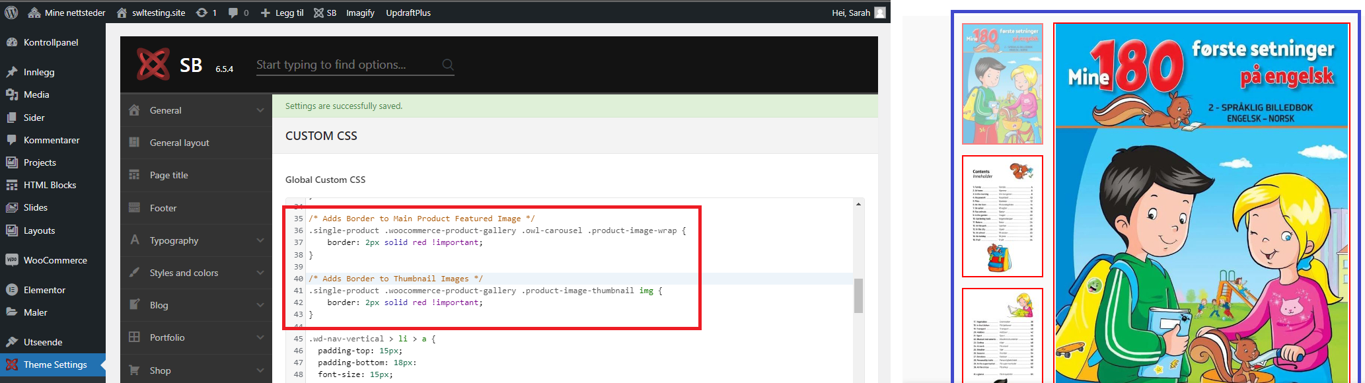The width and height of the screenshot is (1365, 383).
Task: Open Media library icon in sidebar
Action: (x=12, y=94)
